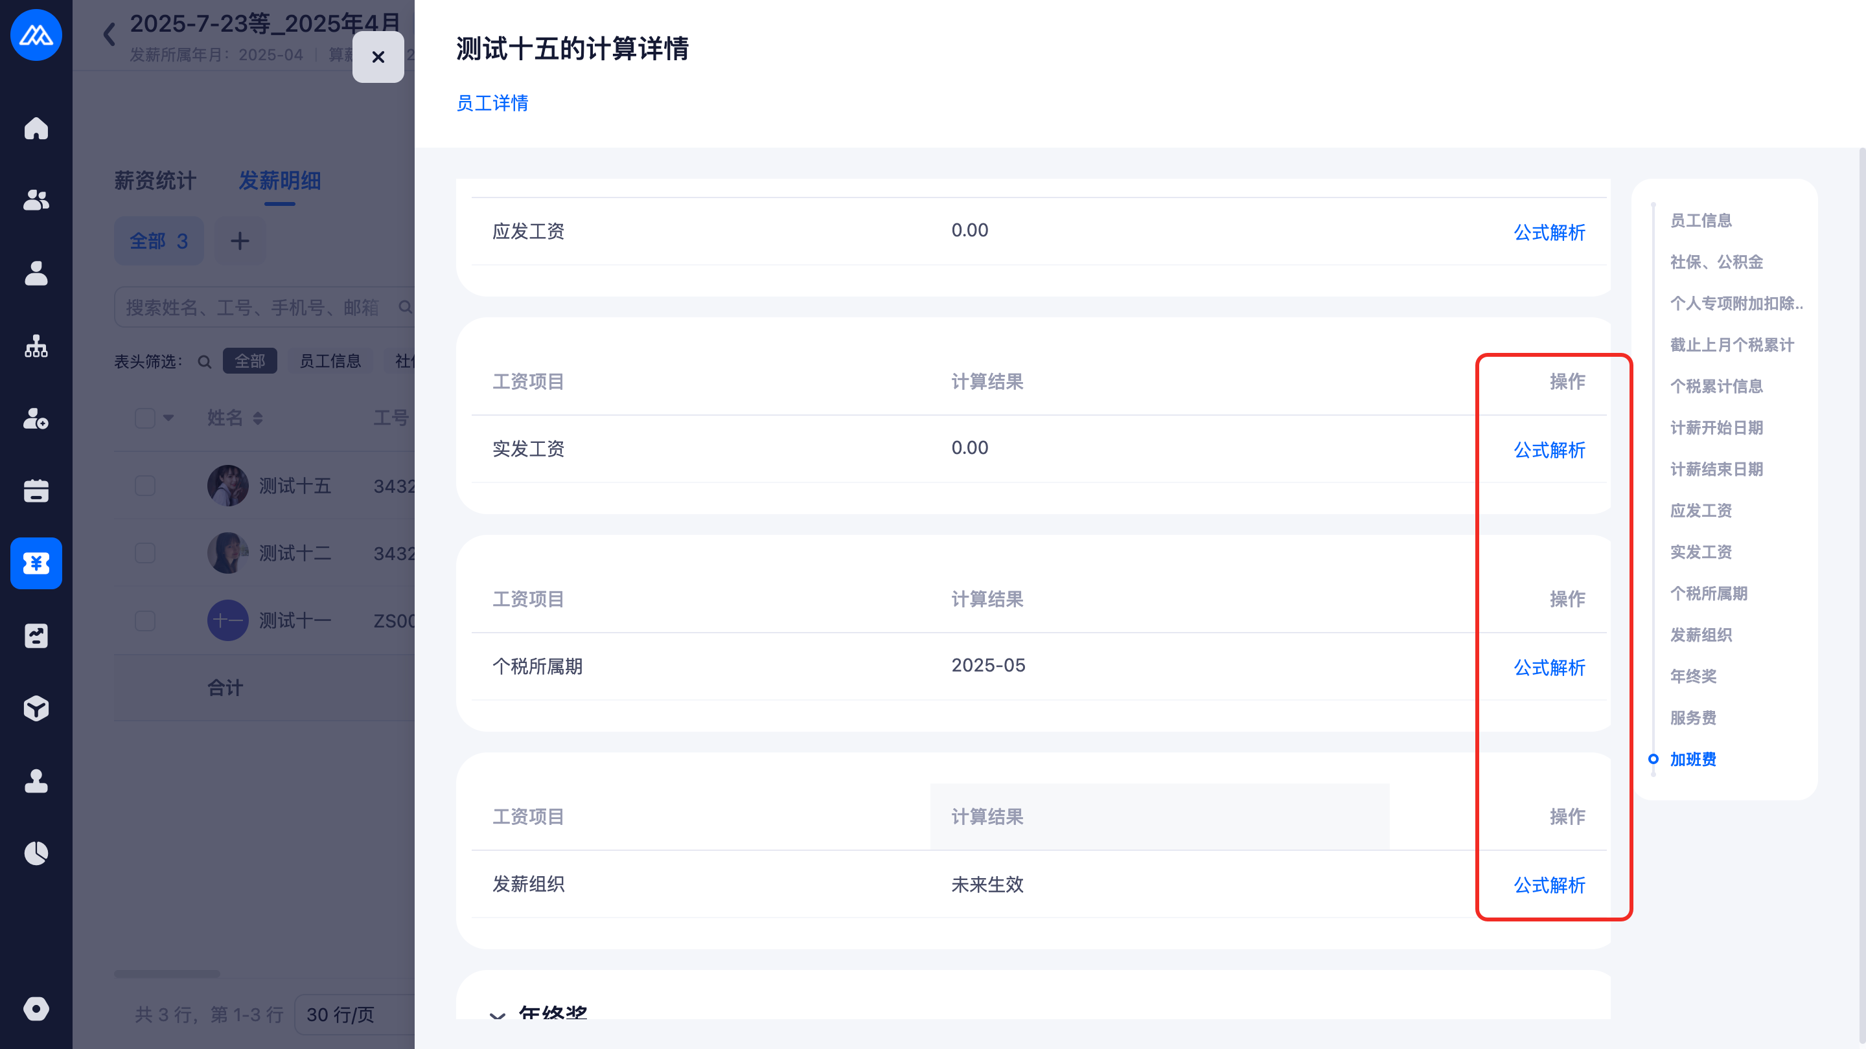Open the 30 行/页 page size dropdown
The height and width of the screenshot is (1049, 1866).
click(355, 1014)
